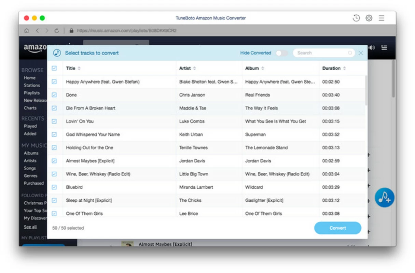Uncheck the Sleep at Night checkbox
This screenshot has width=415, height=273.
click(x=54, y=200)
